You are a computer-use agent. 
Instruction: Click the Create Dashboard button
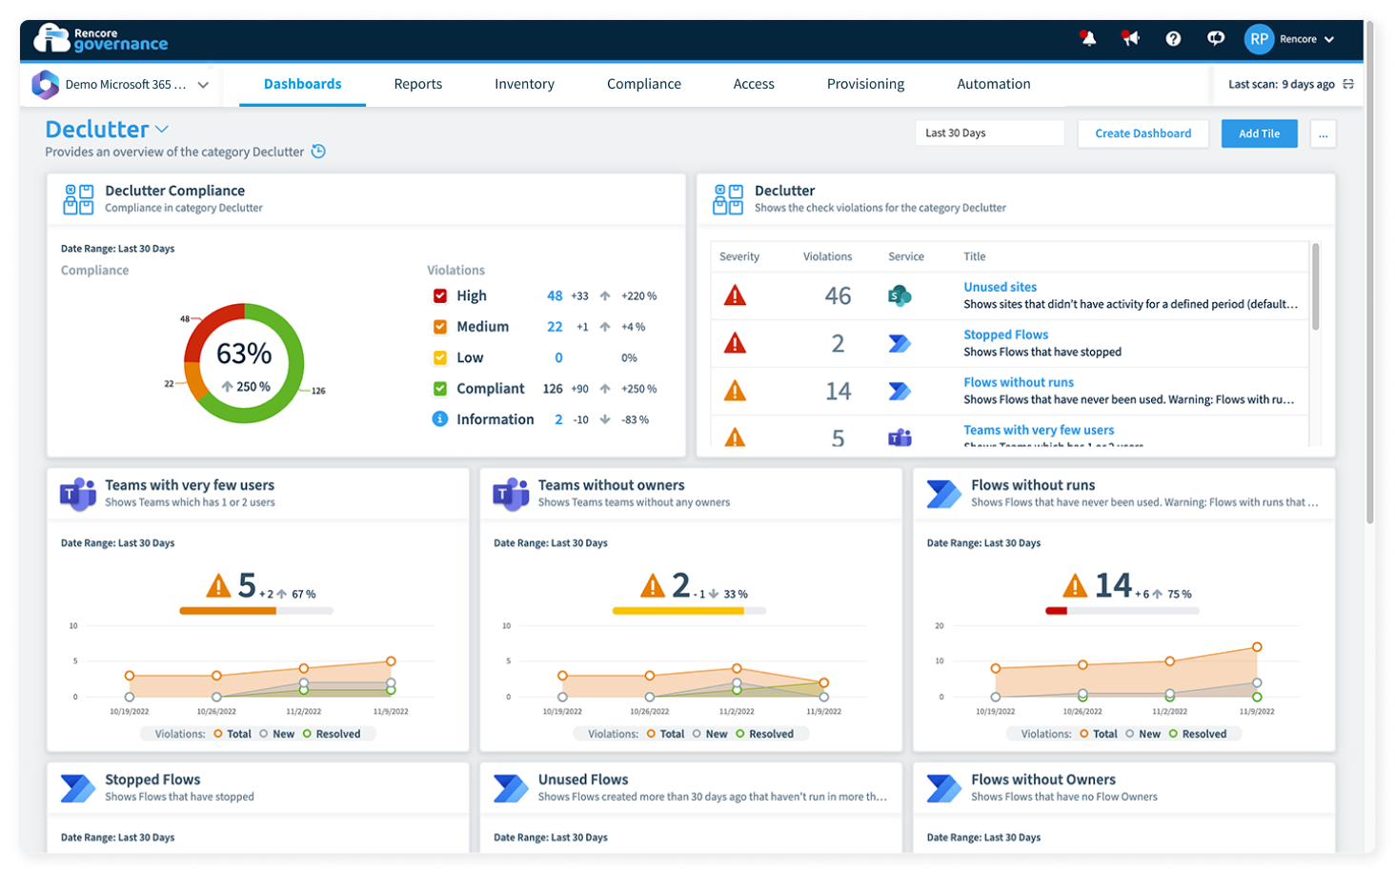click(1143, 133)
